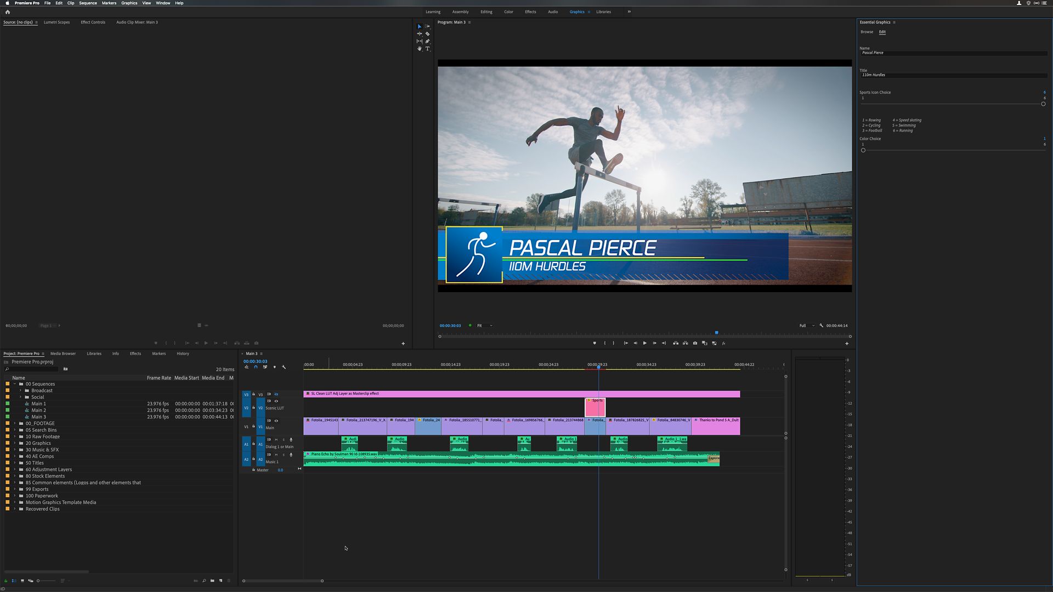The image size is (1053, 592).
Task: Solo the A2 Music 1 track
Action: coord(284,454)
